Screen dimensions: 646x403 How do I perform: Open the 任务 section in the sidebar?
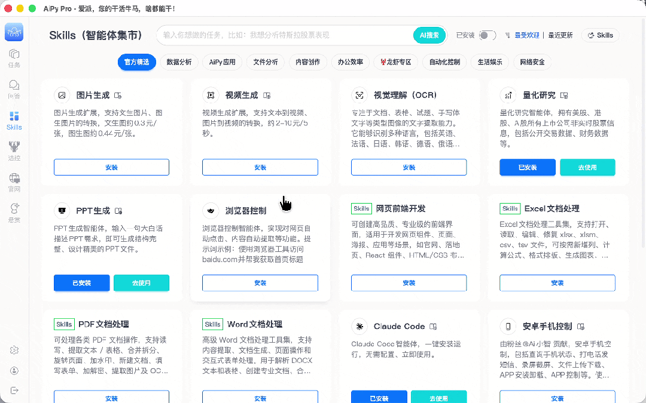click(x=14, y=59)
